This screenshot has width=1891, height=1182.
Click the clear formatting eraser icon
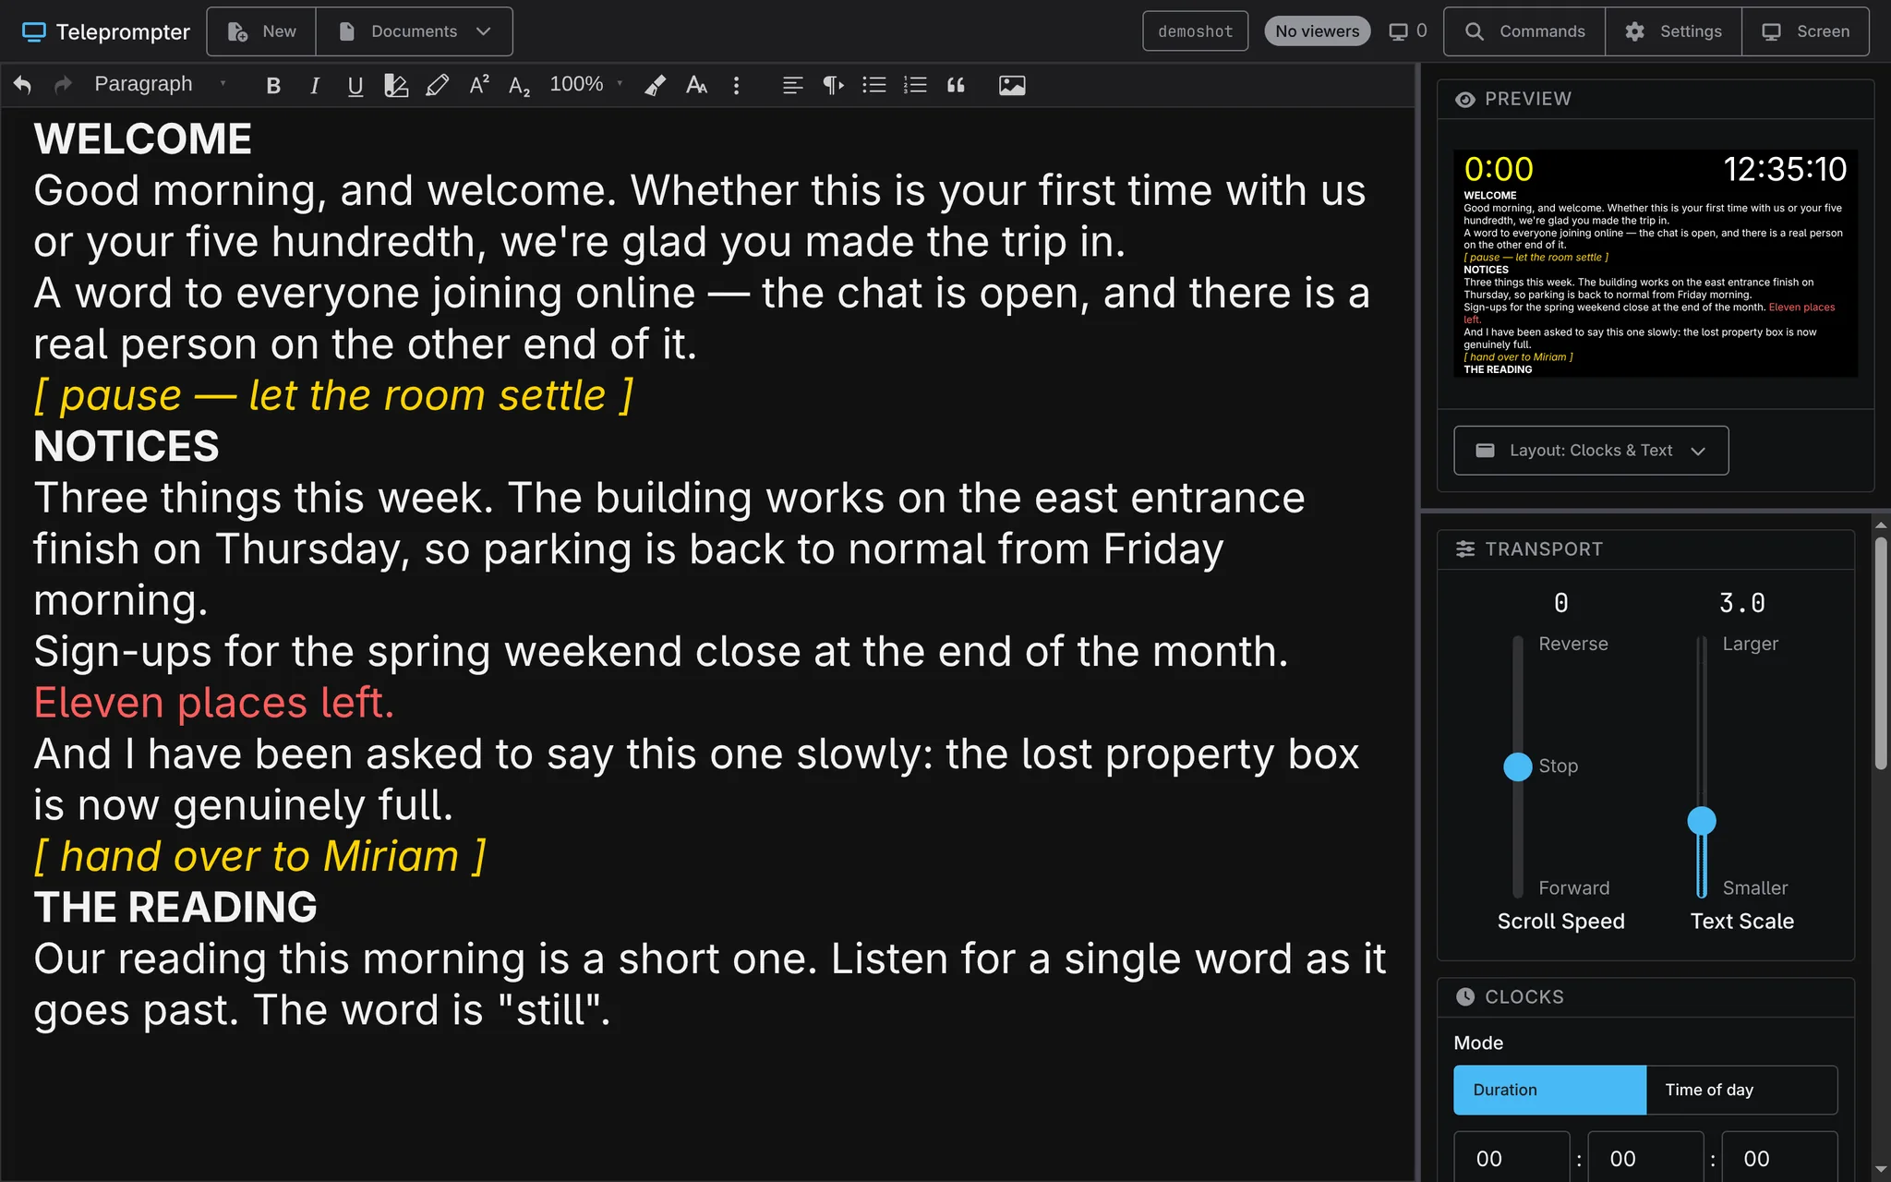[x=655, y=85]
